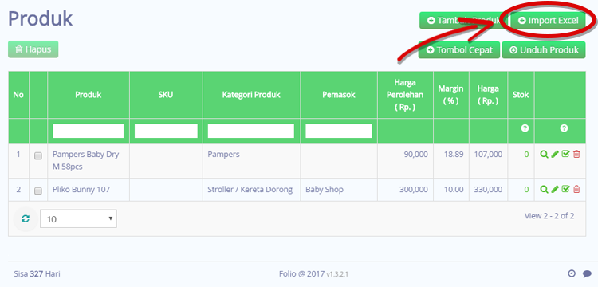Click the Unduh Produk button
Screen dimensions: 598x287
tap(544, 50)
